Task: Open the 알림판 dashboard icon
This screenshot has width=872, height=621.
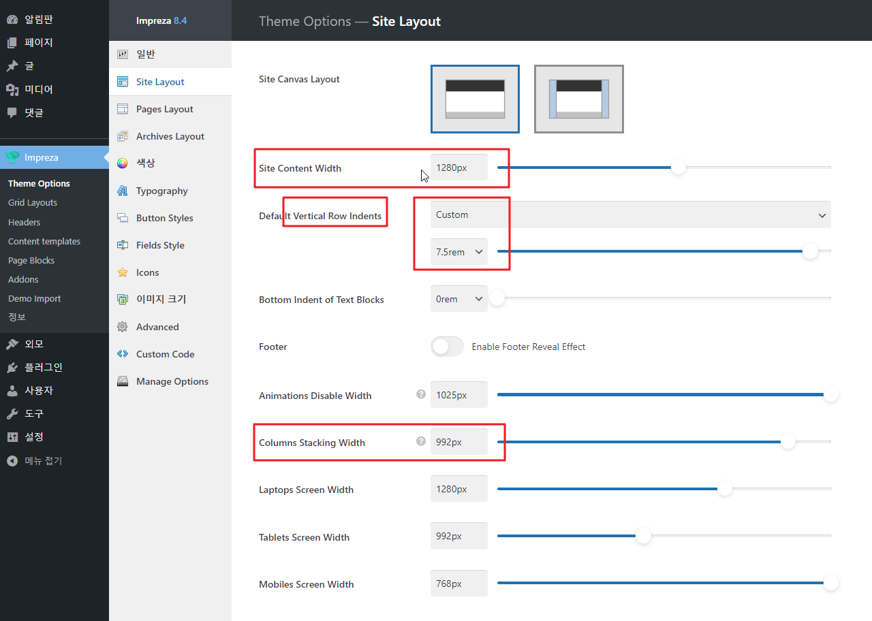Action: [x=12, y=19]
